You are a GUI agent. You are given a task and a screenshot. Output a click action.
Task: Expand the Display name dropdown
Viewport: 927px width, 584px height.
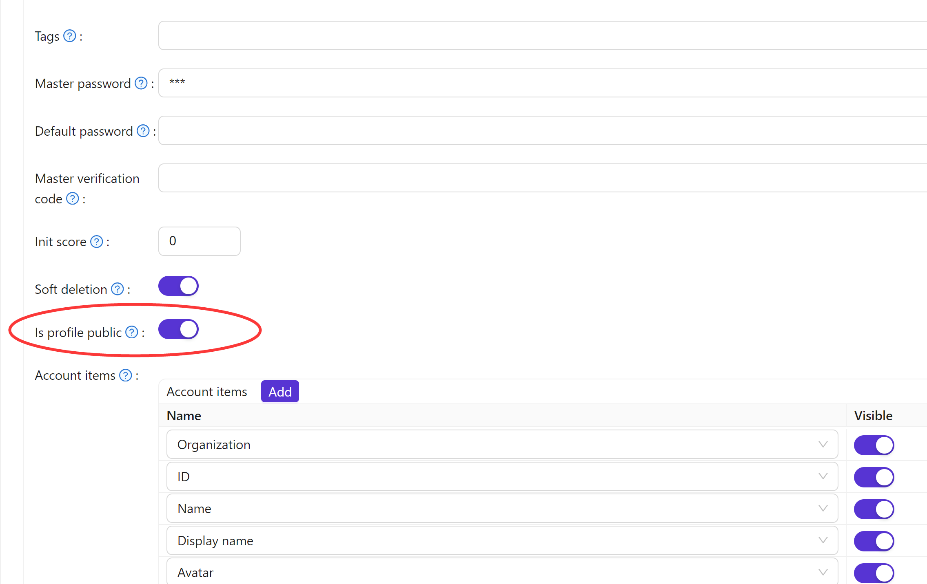502,540
